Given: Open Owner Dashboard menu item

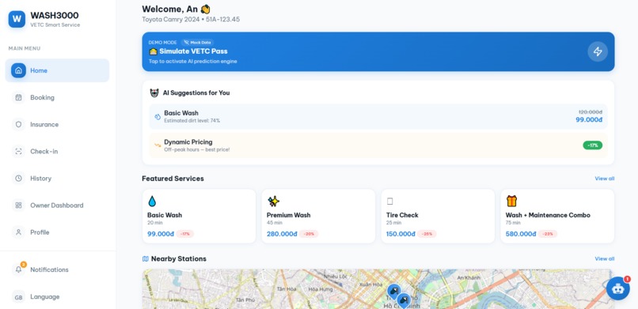Looking at the screenshot, I should (57, 205).
